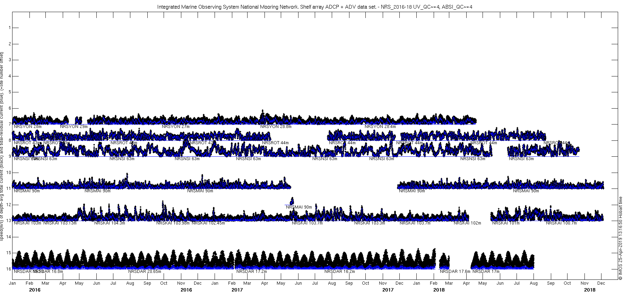Select the 'NRSYON 28.8m' deployment label
Viewport: 624px width, 294px height.
(276, 127)
